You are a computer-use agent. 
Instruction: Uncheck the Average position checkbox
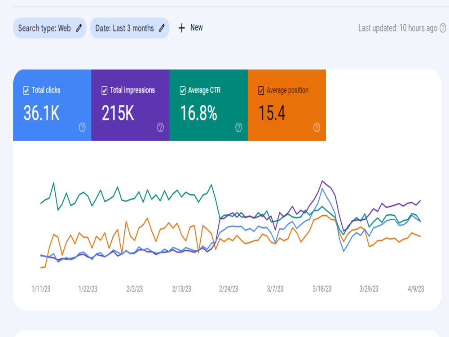pyautogui.click(x=261, y=91)
